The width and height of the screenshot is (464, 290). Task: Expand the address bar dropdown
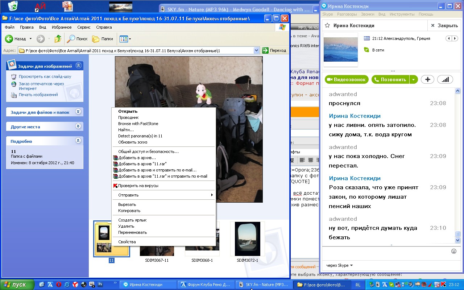tap(257, 51)
